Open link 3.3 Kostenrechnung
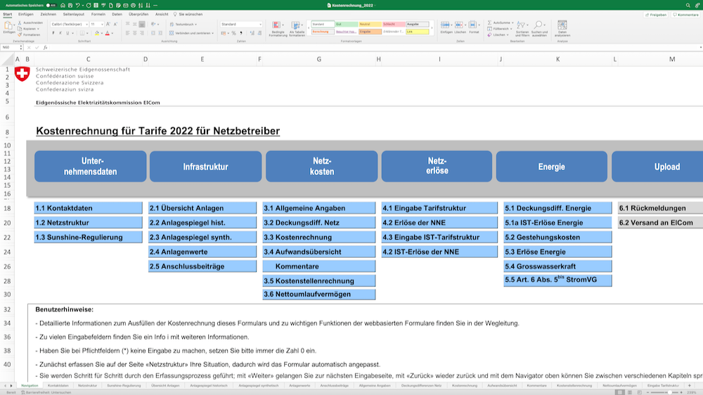This screenshot has width=703, height=395. 319,238
